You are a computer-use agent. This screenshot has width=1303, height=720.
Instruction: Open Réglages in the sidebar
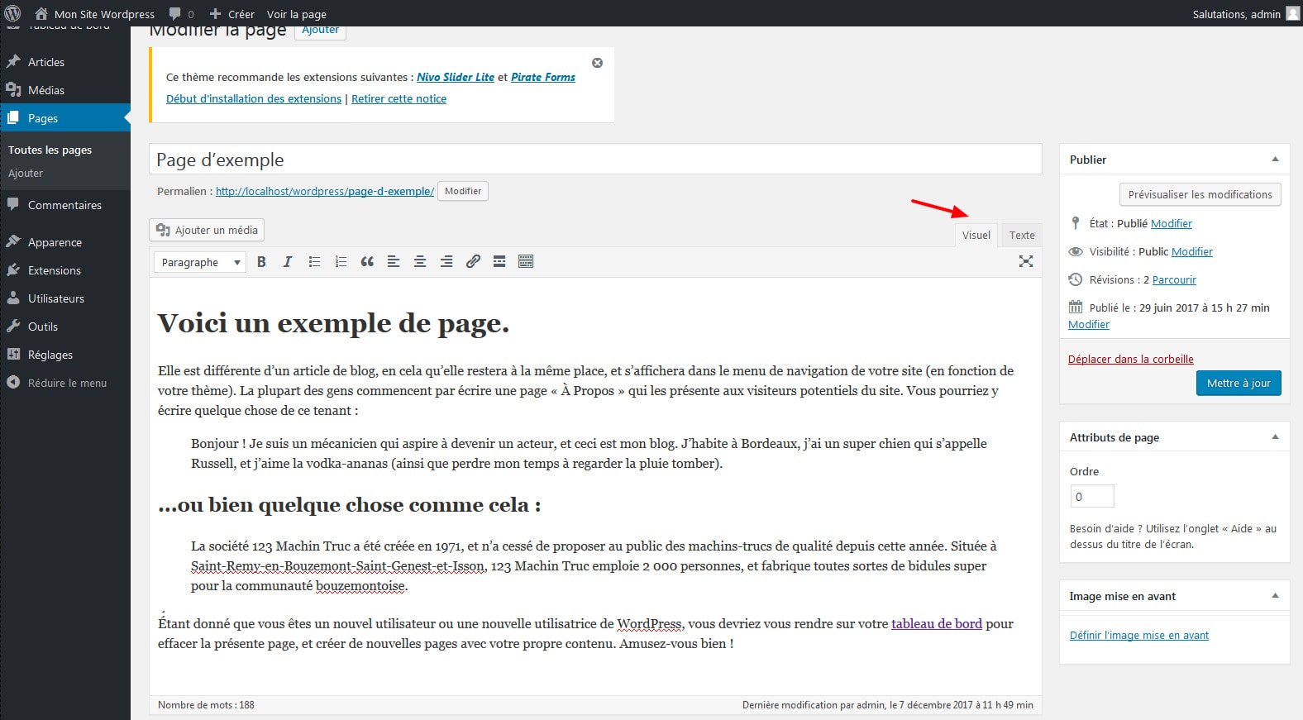65,355
